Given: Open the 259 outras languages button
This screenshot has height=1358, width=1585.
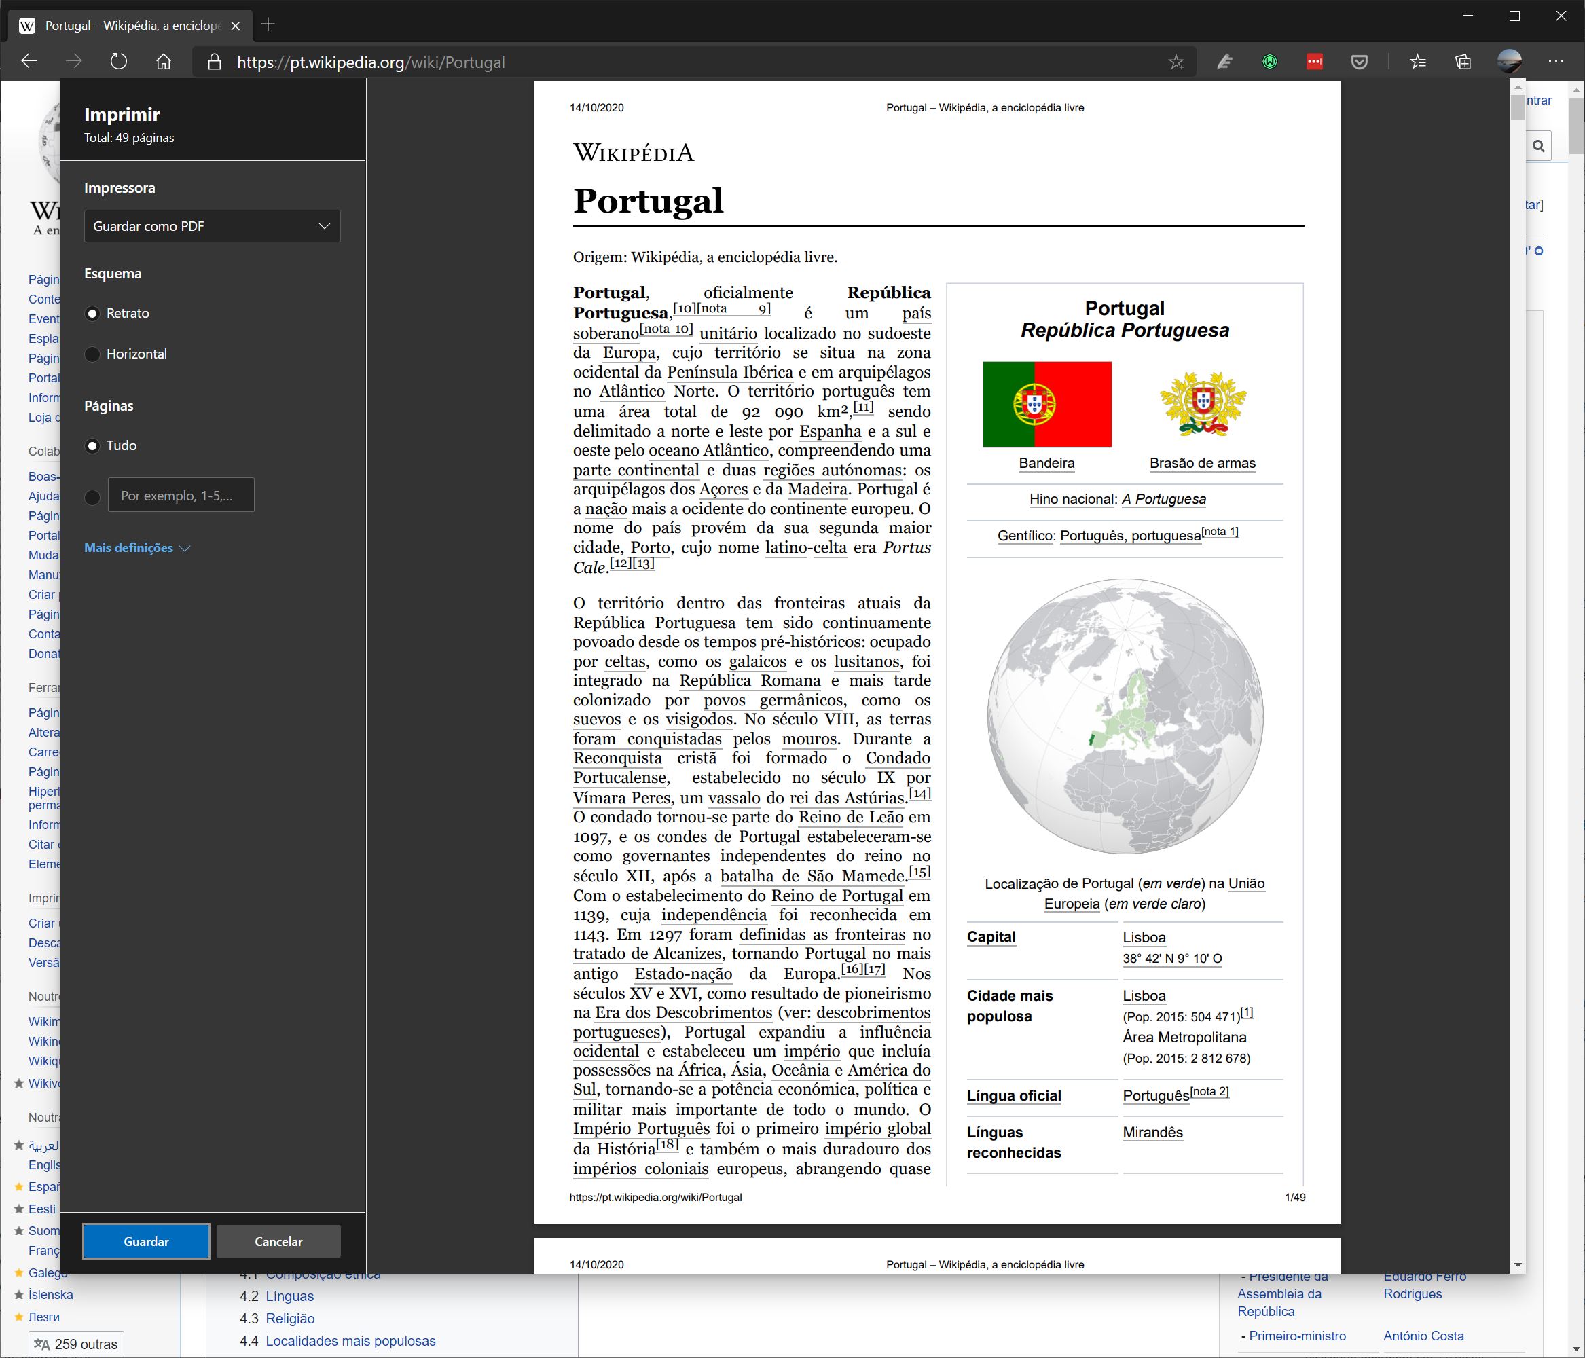Looking at the screenshot, I should point(77,1344).
